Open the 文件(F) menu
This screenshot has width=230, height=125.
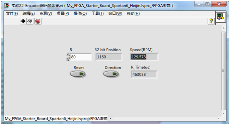point(12,14)
